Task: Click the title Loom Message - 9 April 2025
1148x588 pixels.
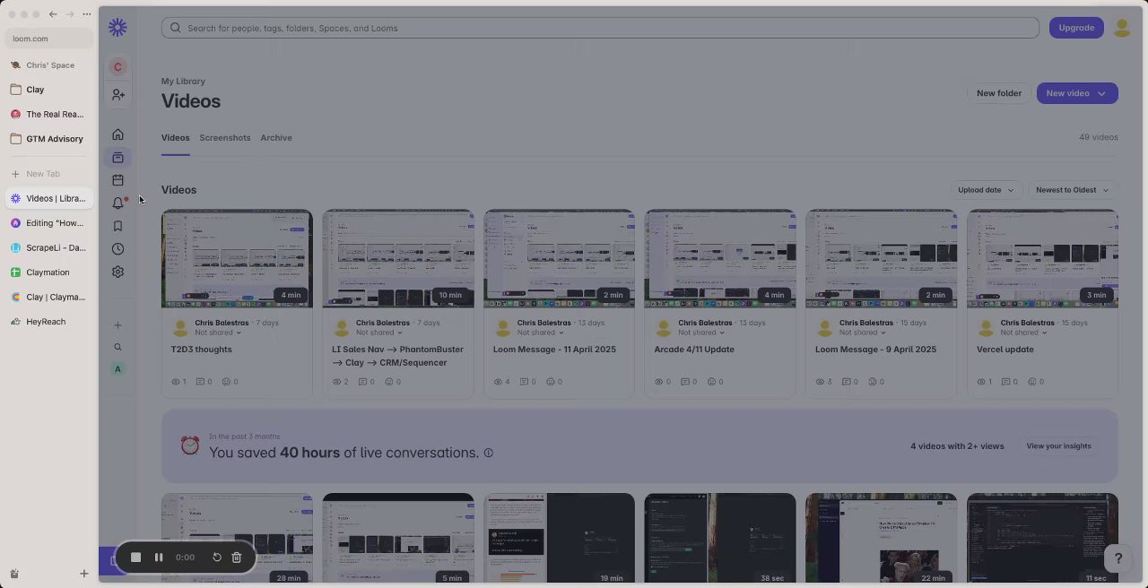Action: click(875, 350)
